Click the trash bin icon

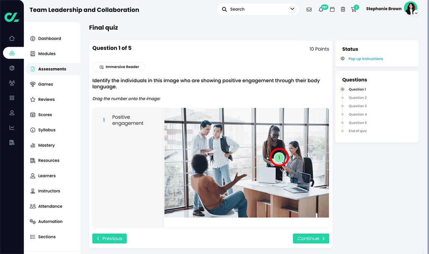pyautogui.click(x=343, y=10)
